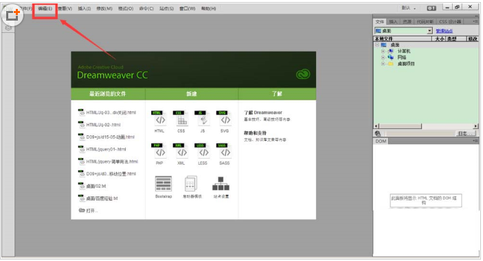Image resolution: width=483 pixels, height=261 pixels.
Task: Open recent file HTML/jquery01-.html
Action: tap(106, 149)
